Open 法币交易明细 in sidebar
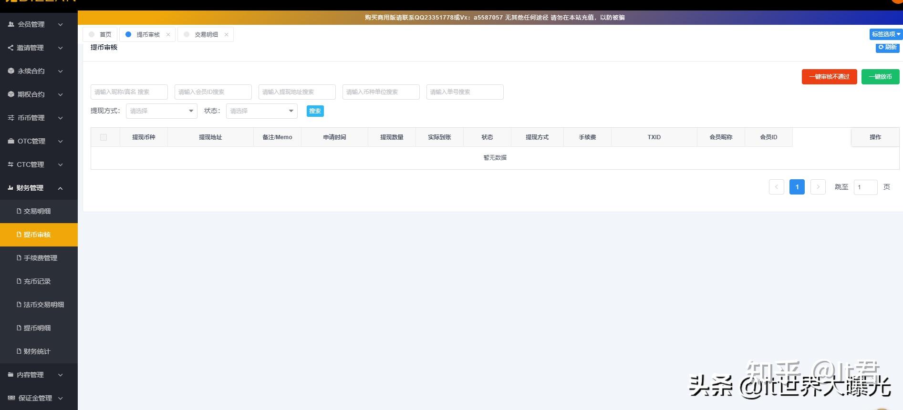903x410 pixels. click(x=39, y=305)
